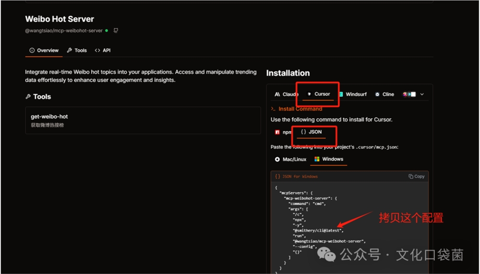Viewport: 480px width, 274px height.
Task: Click the Windsurf client icon
Action: tap(341, 94)
